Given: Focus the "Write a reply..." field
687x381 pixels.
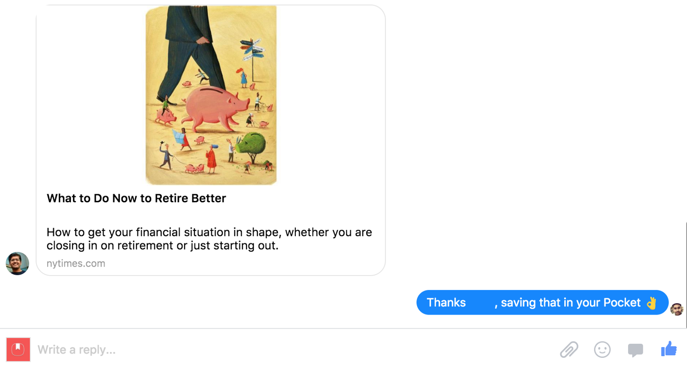Looking at the screenshot, I should pos(258,350).
